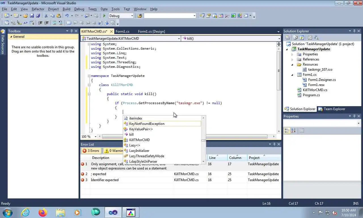Open the Debug menu
363x218 pixels.
79,9
